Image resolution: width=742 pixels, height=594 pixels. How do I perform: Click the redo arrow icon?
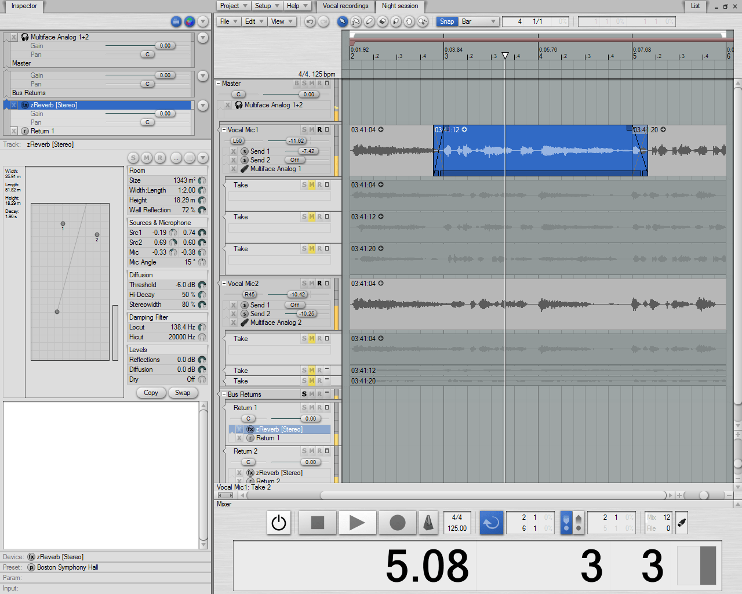click(x=323, y=21)
